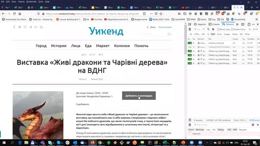
Task: Open the Twitter social icon on Уикенд
Action: 19,27
